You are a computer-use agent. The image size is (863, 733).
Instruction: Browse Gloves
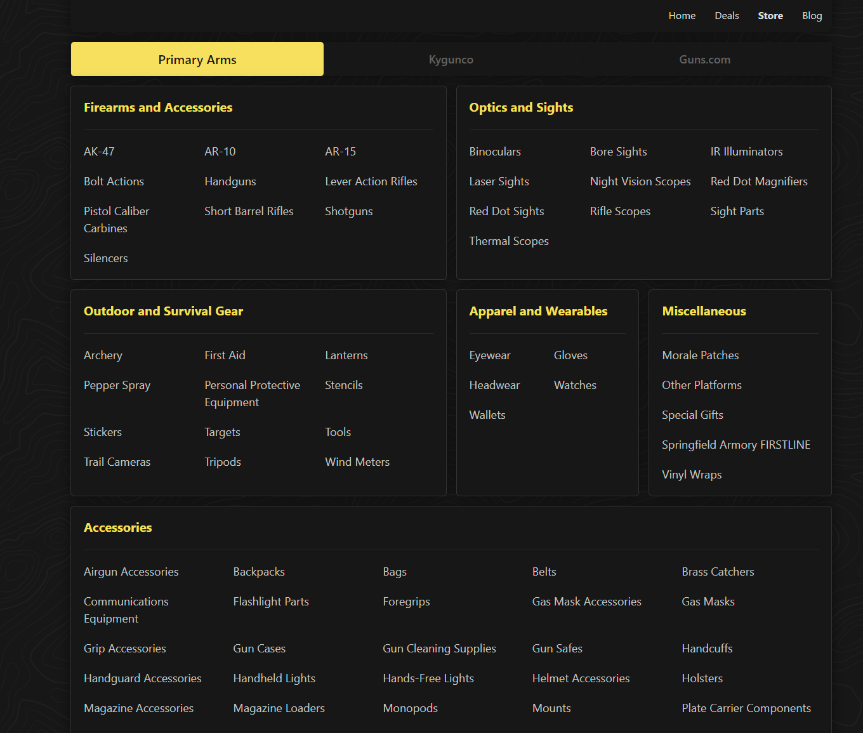pyautogui.click(x=570, y=355)
